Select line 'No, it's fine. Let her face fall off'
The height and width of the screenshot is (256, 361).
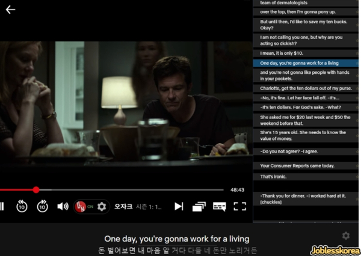[306, 98]
